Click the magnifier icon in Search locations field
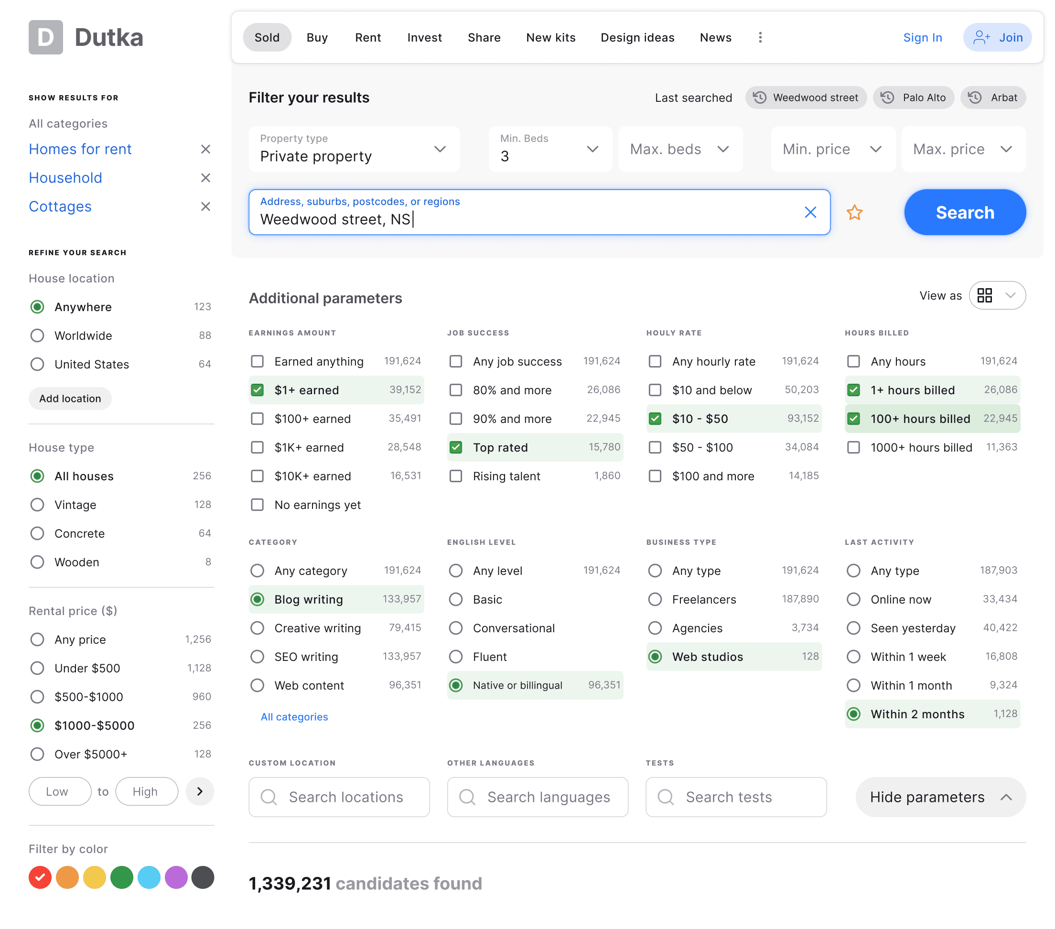The width and height of the screenshot is (1055, 929). tap(269, 797)
